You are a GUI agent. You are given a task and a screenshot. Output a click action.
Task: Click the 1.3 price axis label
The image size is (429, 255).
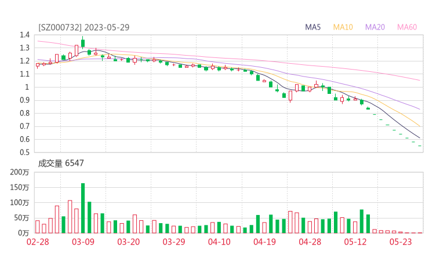[24, 48]
